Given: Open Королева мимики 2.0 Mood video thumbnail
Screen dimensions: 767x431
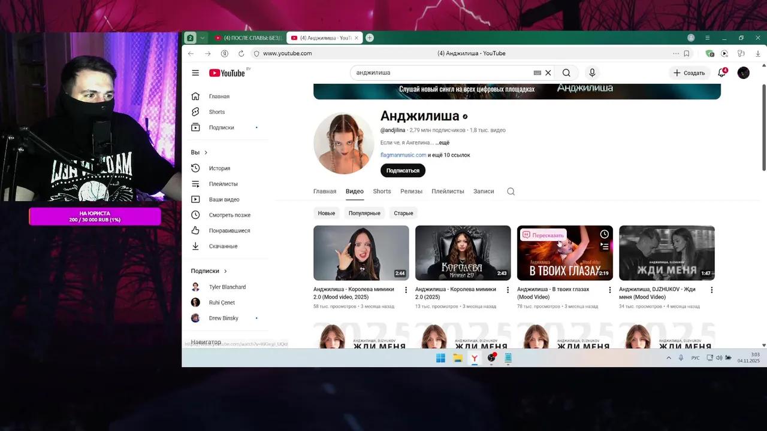Looking at the screenshot, I should point(361,253).
